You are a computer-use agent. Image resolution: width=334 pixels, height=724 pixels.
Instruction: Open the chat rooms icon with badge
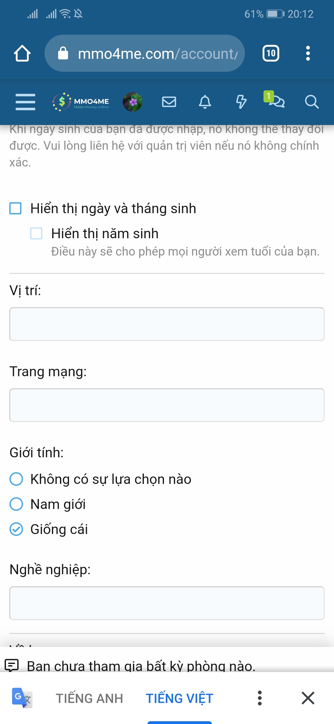pyautogui.click(x=275, y=101)
